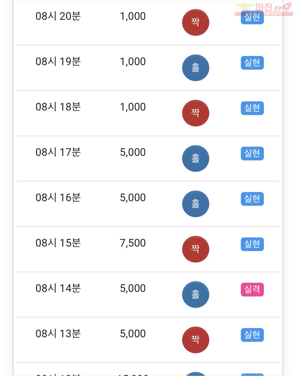This screenshot has width=296, height=376.
Task: Click the 마진 watermark logo
Action: (264, 9)
